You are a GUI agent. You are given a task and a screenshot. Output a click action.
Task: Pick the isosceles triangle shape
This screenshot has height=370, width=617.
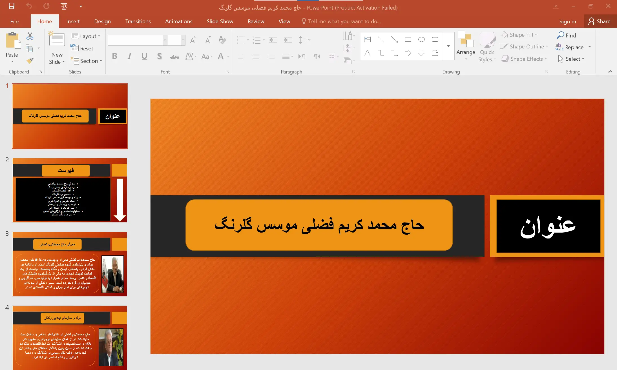[x=367, y=53]
